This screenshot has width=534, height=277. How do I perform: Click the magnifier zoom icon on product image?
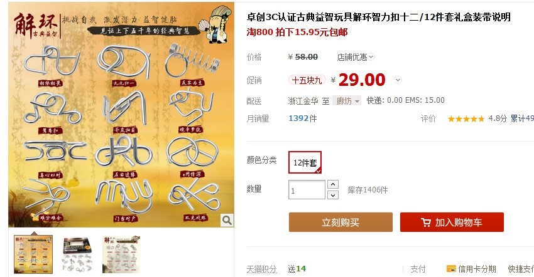pyautogui.click(x=227, y=220)
